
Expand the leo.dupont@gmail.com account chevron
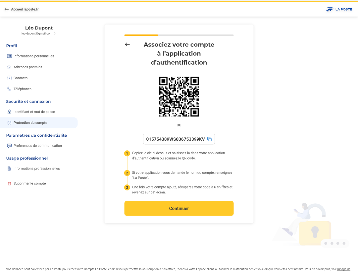coord(55,34)
